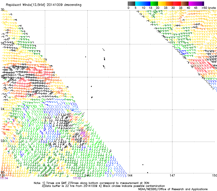
Task: Select the legend tick label '40'
Action: click(x=188, y=8)
